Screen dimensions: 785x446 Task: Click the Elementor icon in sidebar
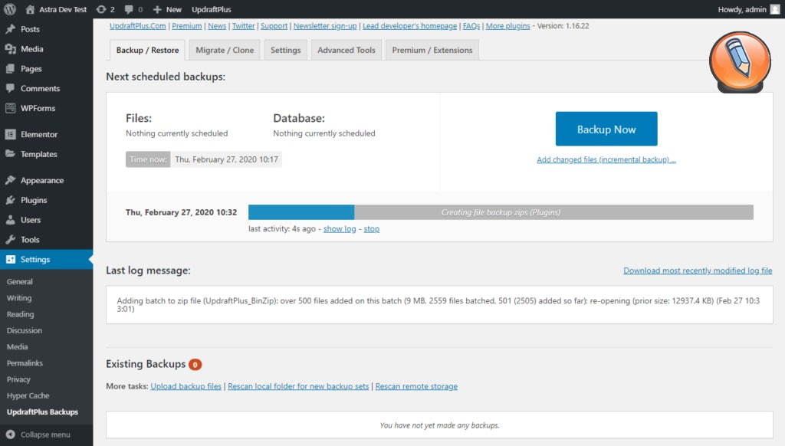click(x=11, y=134)
